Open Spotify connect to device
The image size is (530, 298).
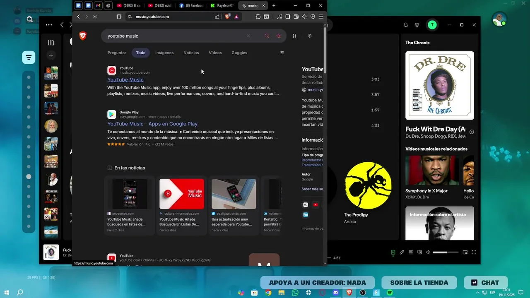[x=420, y=252]
